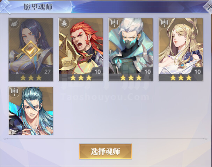Click the three-star rating under blonde woman
This screenshot has height=167, width=212.
click(x=181, y=78)
